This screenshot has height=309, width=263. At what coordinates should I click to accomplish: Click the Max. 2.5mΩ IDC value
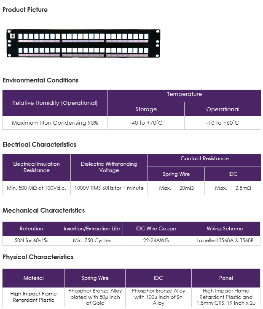tap(233, 188)
